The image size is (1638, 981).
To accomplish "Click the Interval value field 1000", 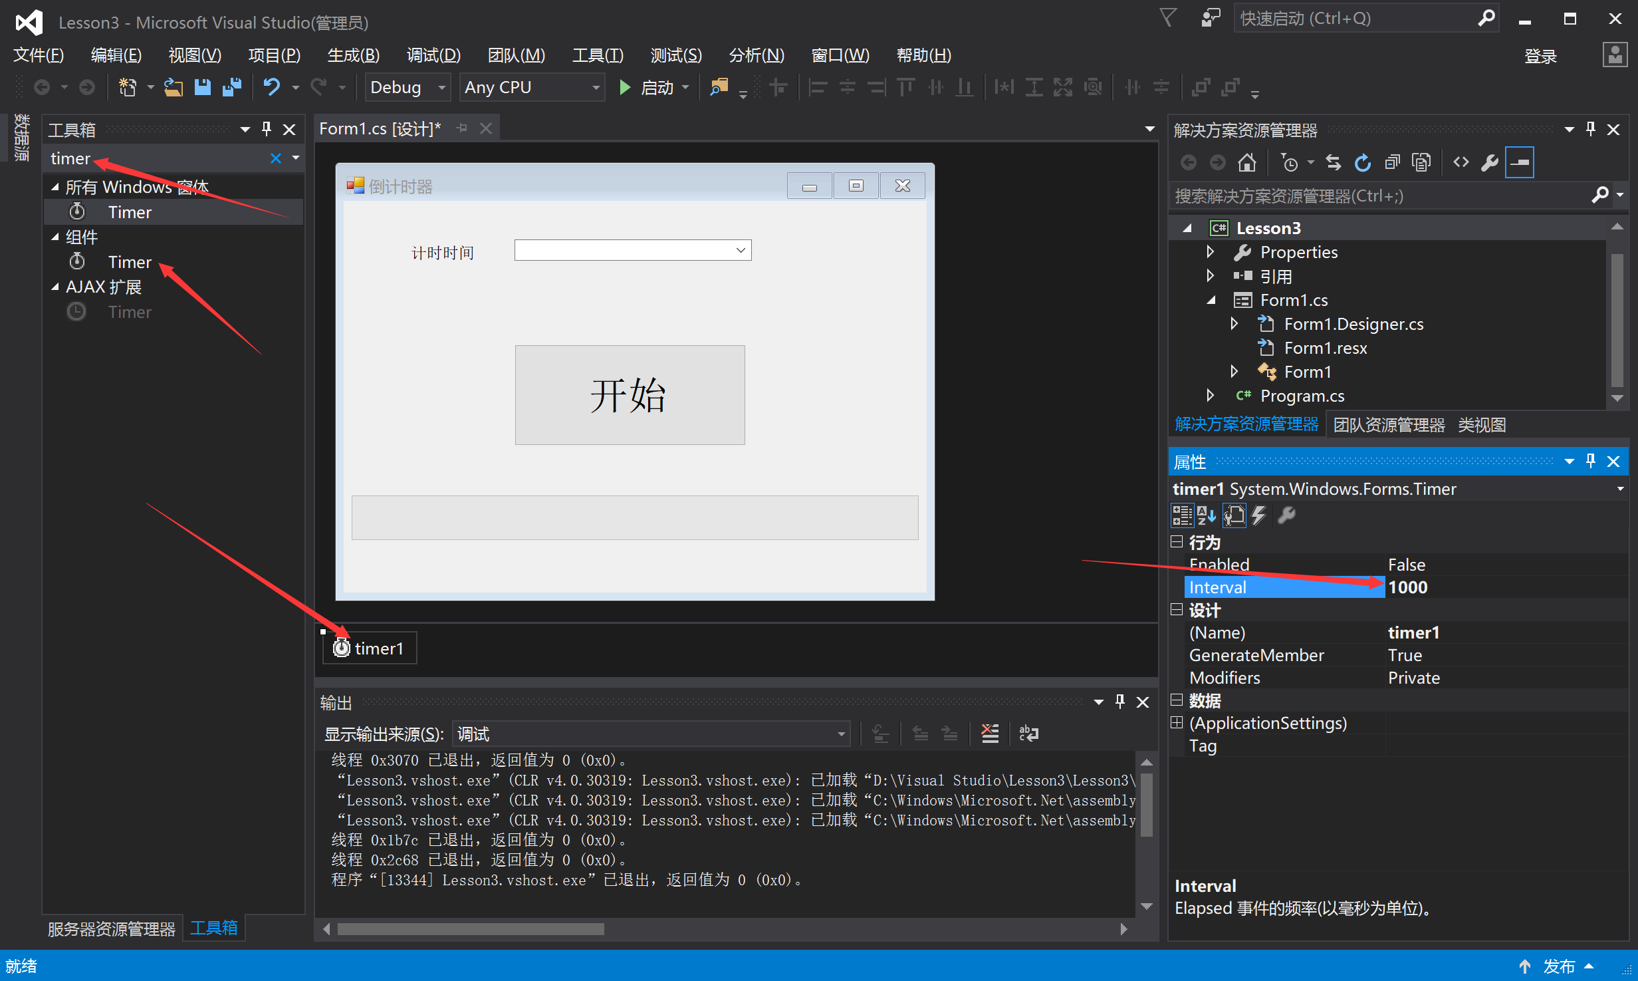I will point(1506,587).
